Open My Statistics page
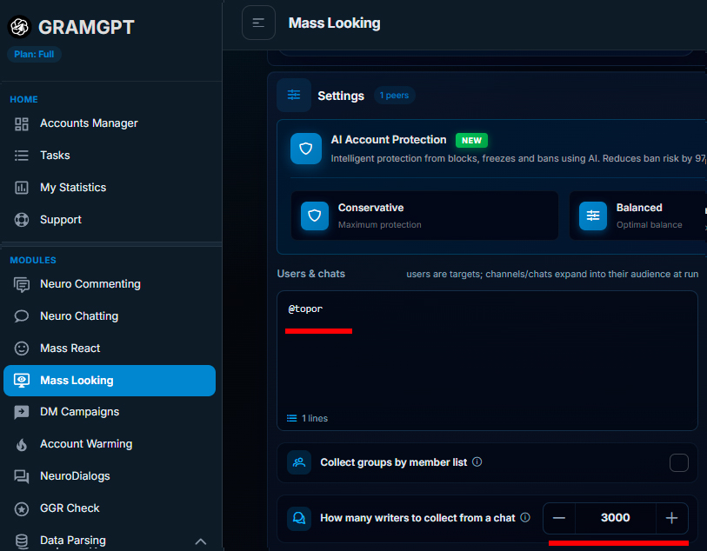 coord(73,188)
